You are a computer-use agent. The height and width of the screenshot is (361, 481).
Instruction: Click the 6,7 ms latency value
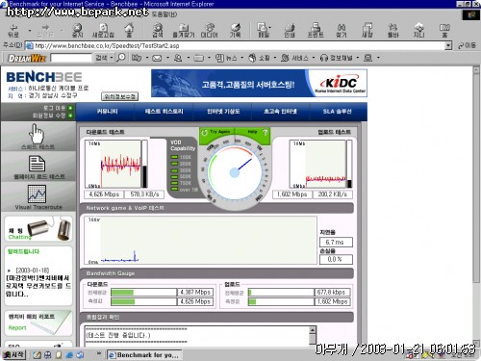[336, 242]
